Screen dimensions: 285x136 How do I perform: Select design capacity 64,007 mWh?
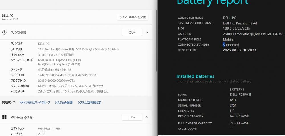239,116
